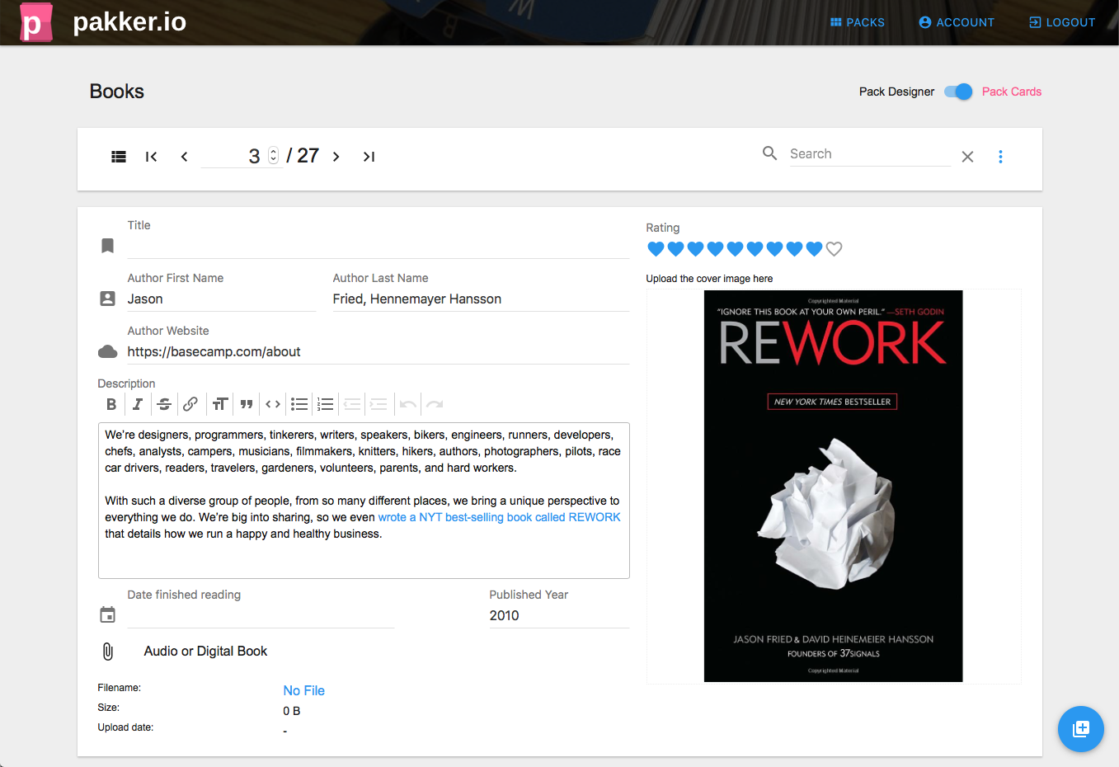Screen dimensions: 1119x767
Task: Set rating to seven hearts
Action: click(774, 249)
